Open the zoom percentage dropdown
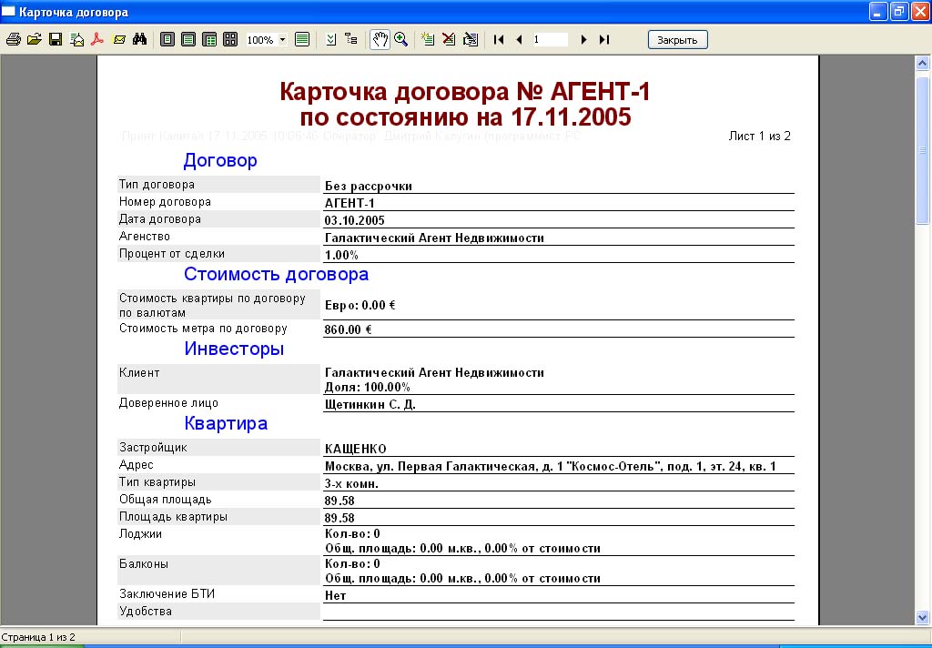The height and width of the screenshot is (648, 932). pos(282,40)
